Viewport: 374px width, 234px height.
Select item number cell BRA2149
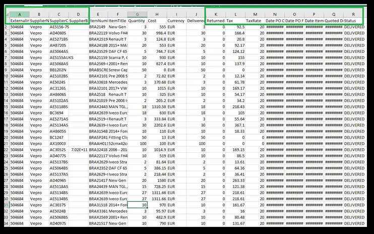click(98, 27)
